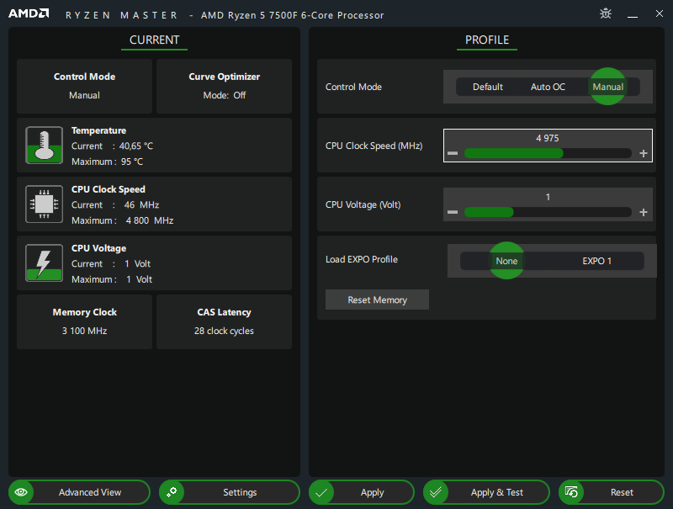Click the lightning bolt CPU Voltage icon
Image resolution: width=673 pixels, height=509 pixels.
point(45,262)
